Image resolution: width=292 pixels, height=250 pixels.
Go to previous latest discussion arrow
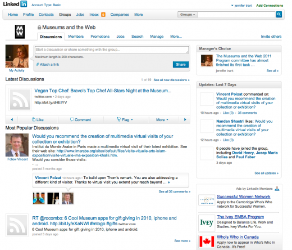[x=12, y=119]
